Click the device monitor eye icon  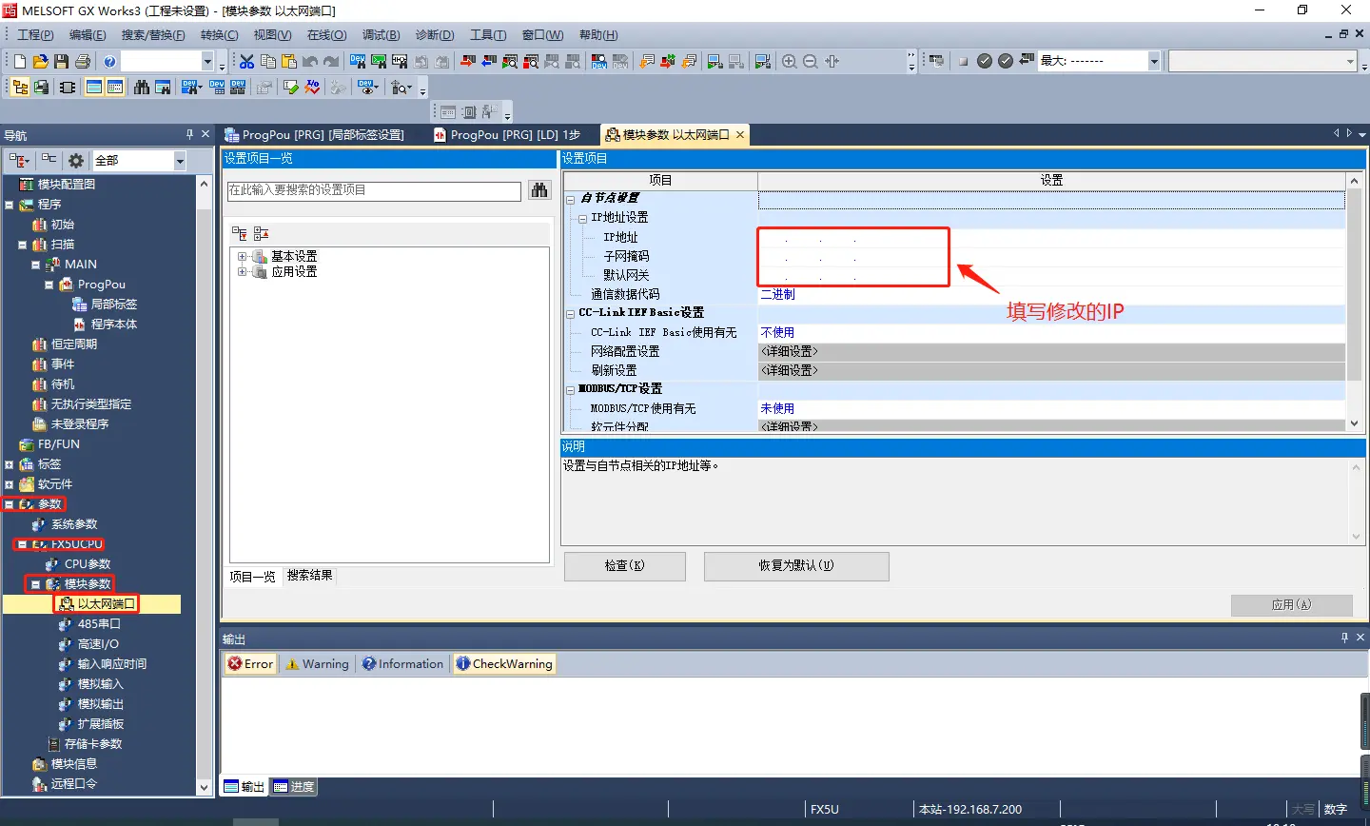[367, 88]
